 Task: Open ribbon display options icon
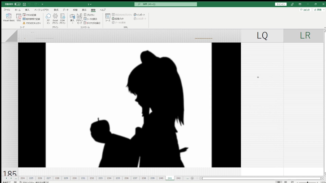300,4
